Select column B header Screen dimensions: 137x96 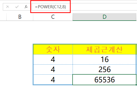click(20, 17)
